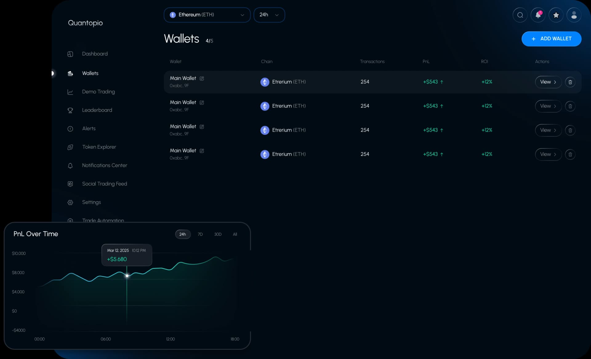Rename Main Wallet using the pencil edit icon
The image size is (591, 359).
(x=202, y=79)
